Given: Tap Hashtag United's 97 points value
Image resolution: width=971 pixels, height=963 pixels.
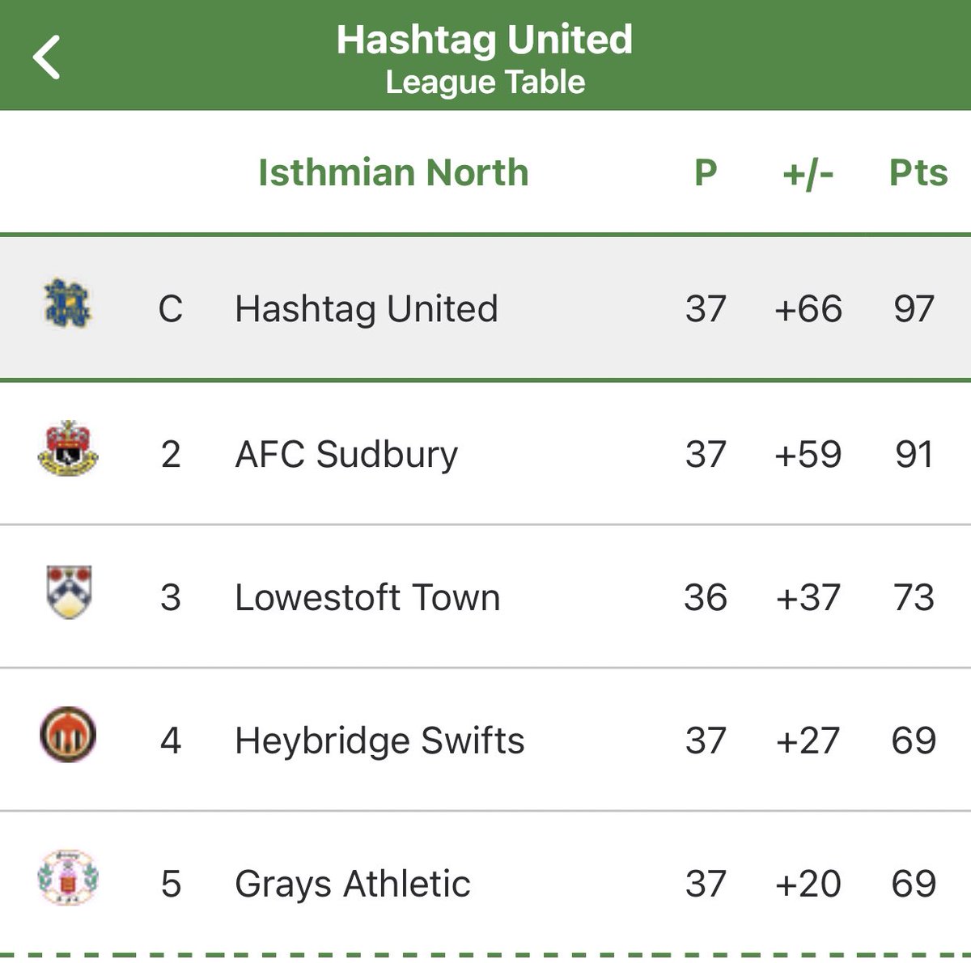Looking at the screenshot, I should coord(914,309).
